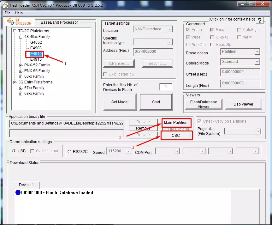The height and width of the screenshot is (225, 272).
Task: Click the CSC button
Action: pos(176,135)
